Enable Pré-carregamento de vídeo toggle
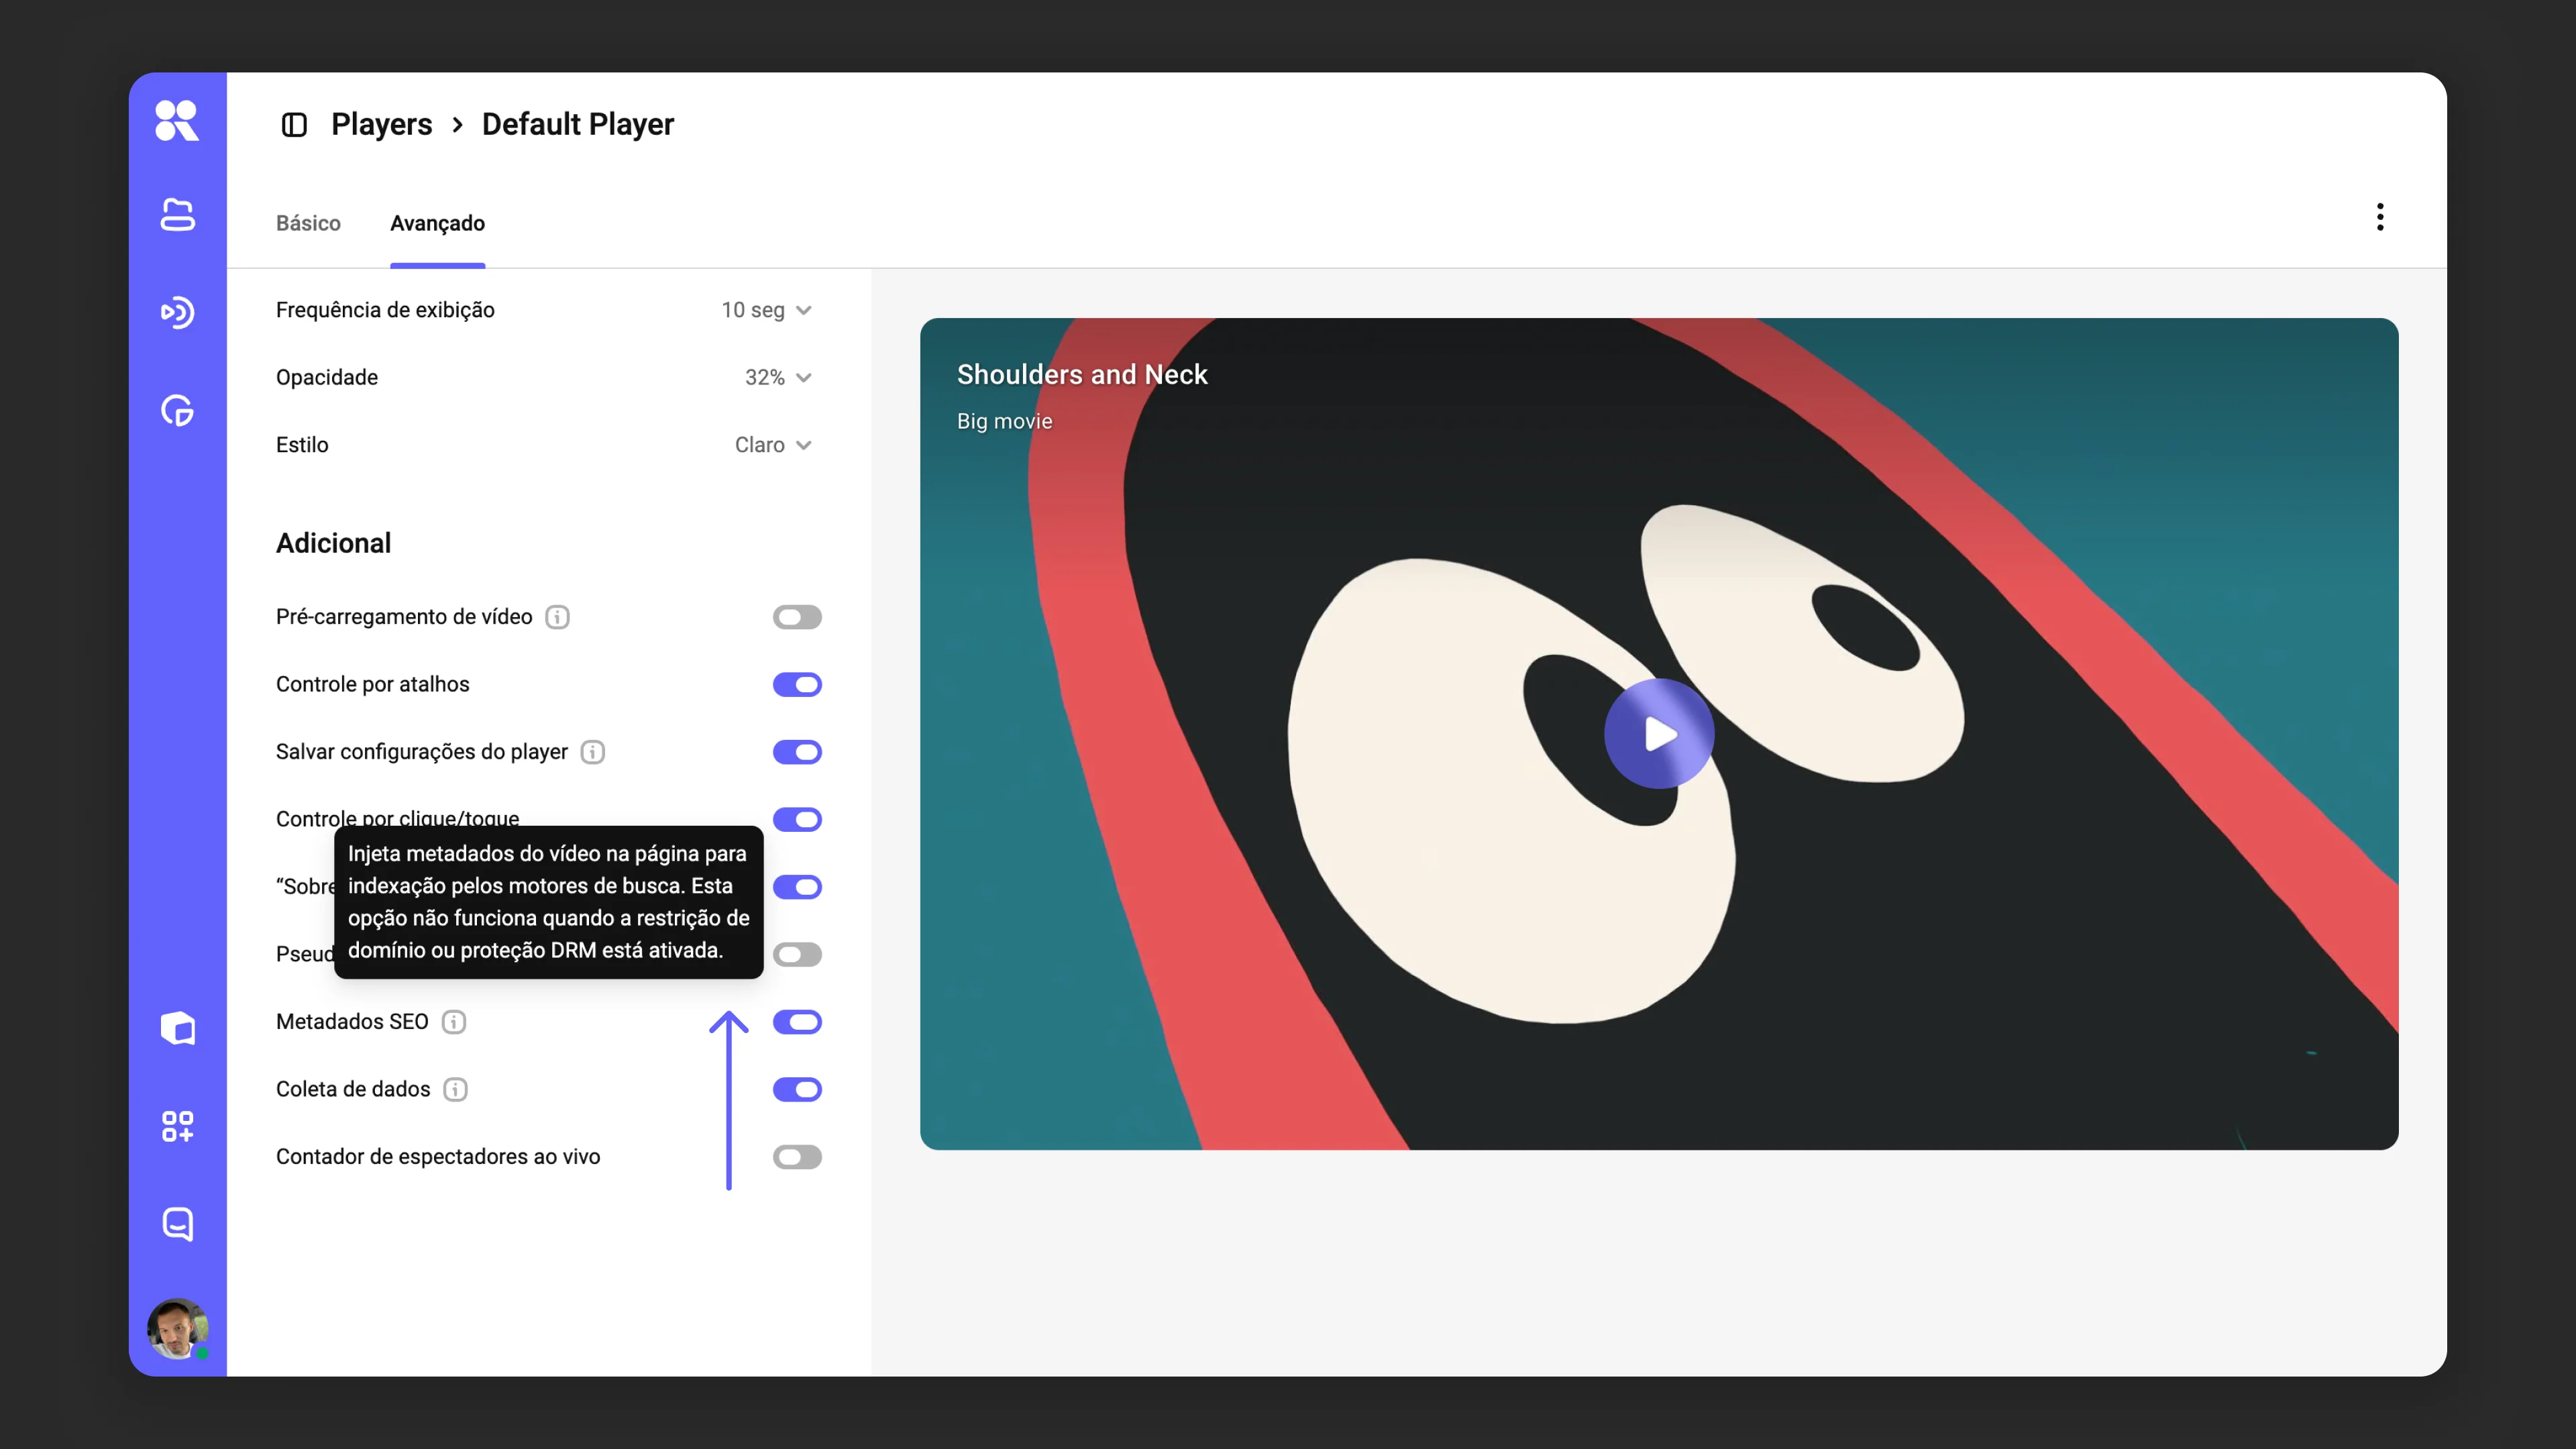Viewport: 2576px width, 1449px height. pyautogui.click(x=797, y=617)
